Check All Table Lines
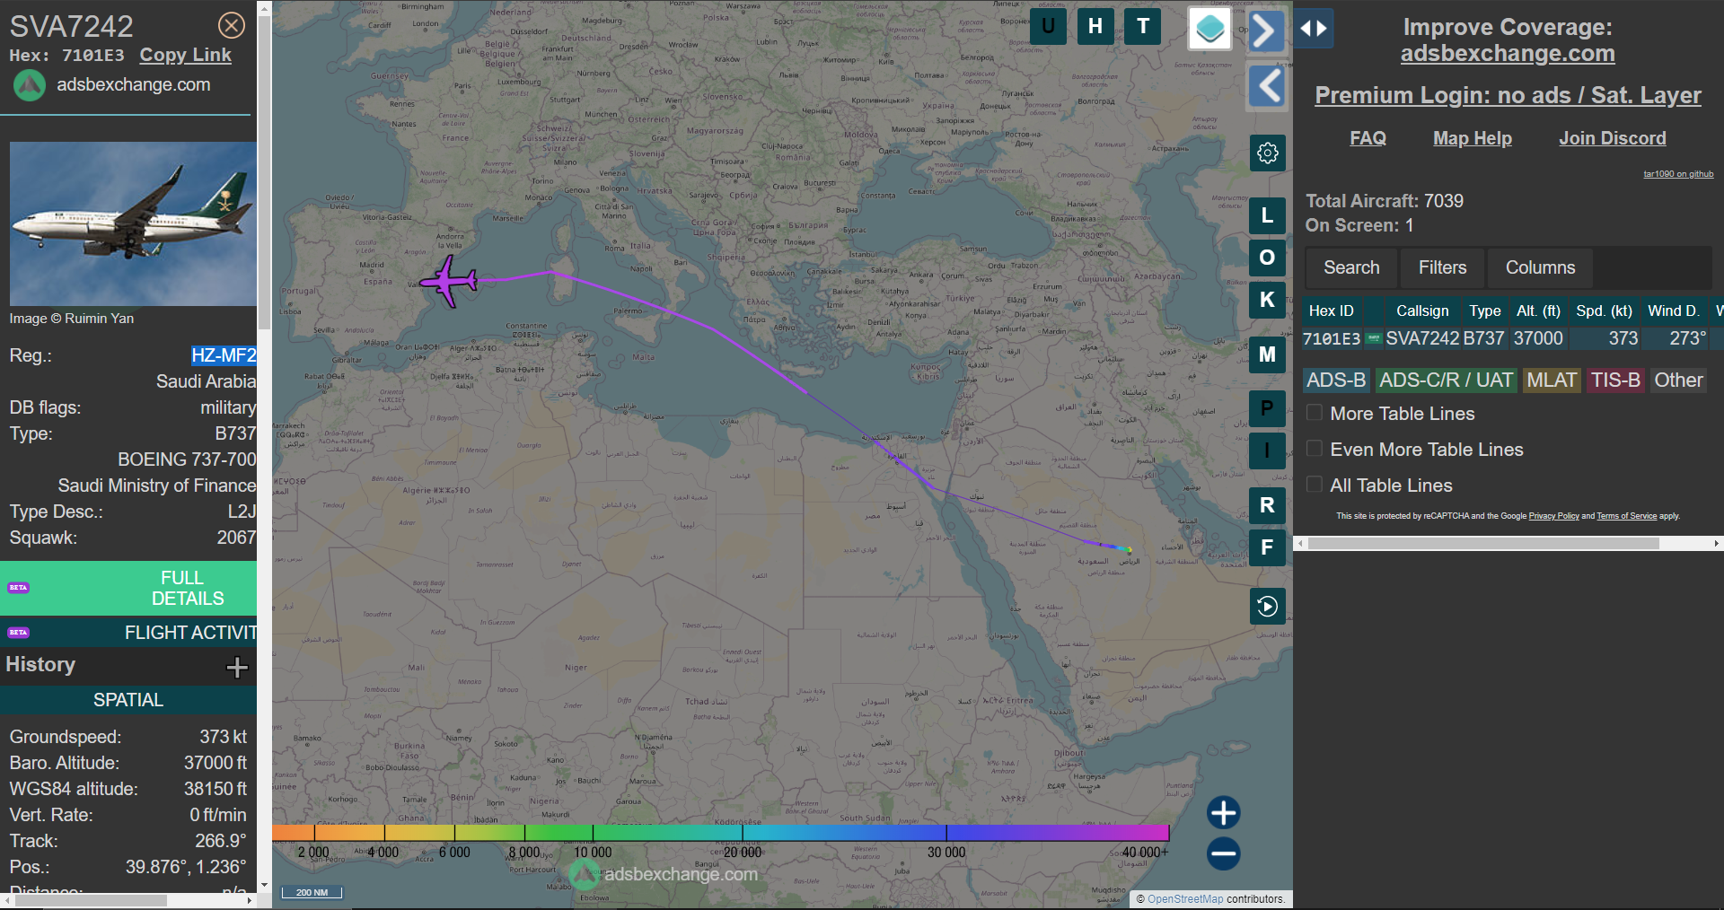 click(x=1315, y=485)
